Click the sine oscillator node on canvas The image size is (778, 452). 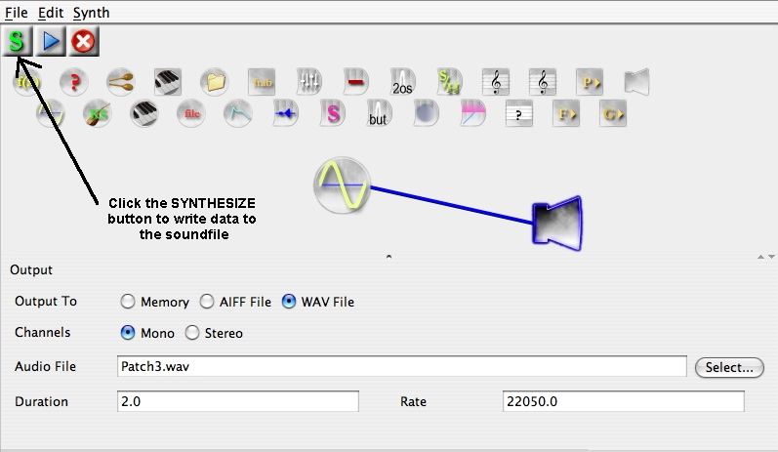(342, 184)
